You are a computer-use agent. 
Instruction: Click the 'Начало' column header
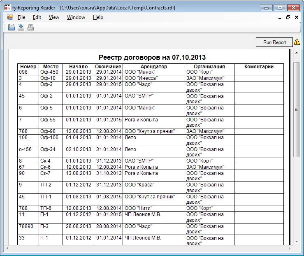pyautogui.click(x=78, y=67)
